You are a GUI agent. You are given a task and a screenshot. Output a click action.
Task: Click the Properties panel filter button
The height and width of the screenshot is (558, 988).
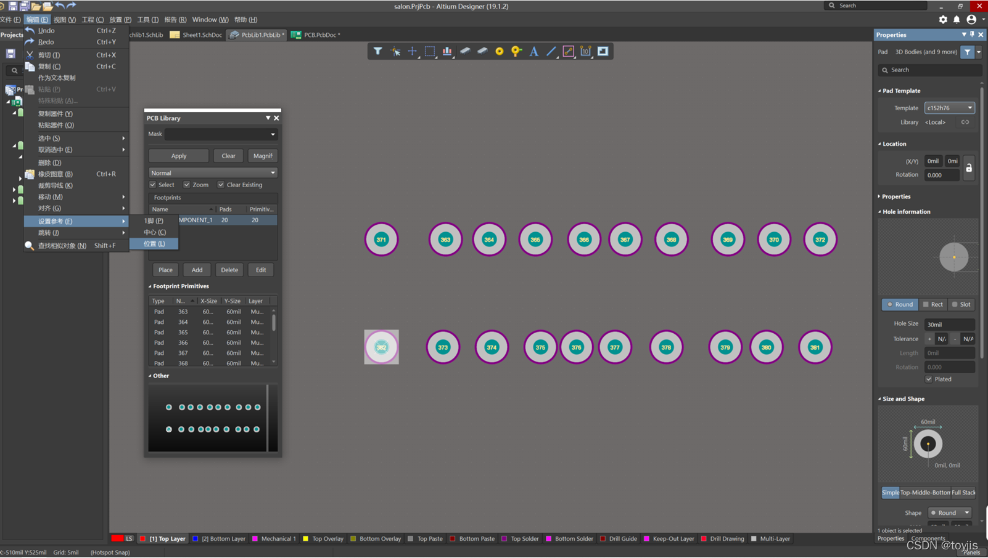tap(968, 52)
